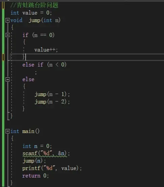
Task: Click the 'jump(m - 2);' call
Action: click(x=52, y=102)
